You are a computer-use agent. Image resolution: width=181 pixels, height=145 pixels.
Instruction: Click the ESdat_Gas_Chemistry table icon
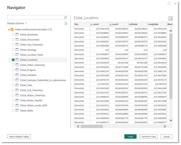point(17,45)
